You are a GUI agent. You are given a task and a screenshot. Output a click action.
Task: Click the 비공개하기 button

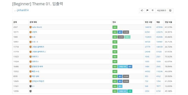[161, 10]
